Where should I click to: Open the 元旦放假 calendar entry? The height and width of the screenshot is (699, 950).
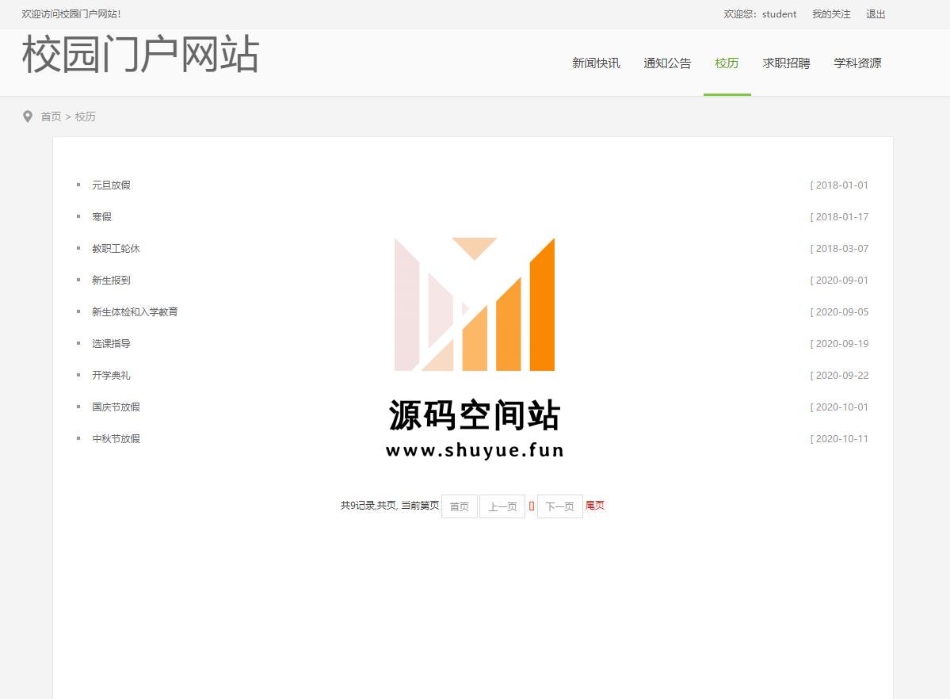[111, 185]
